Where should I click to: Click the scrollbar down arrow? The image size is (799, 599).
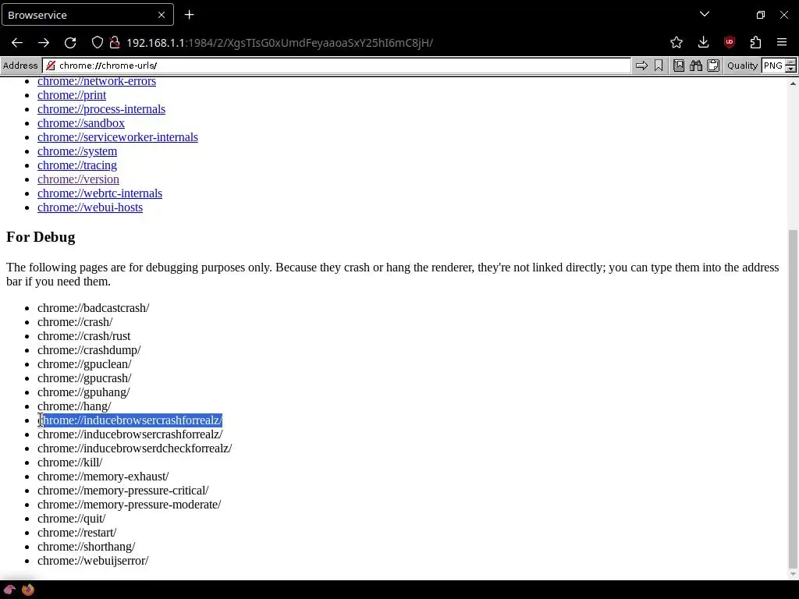pos(793,574)
